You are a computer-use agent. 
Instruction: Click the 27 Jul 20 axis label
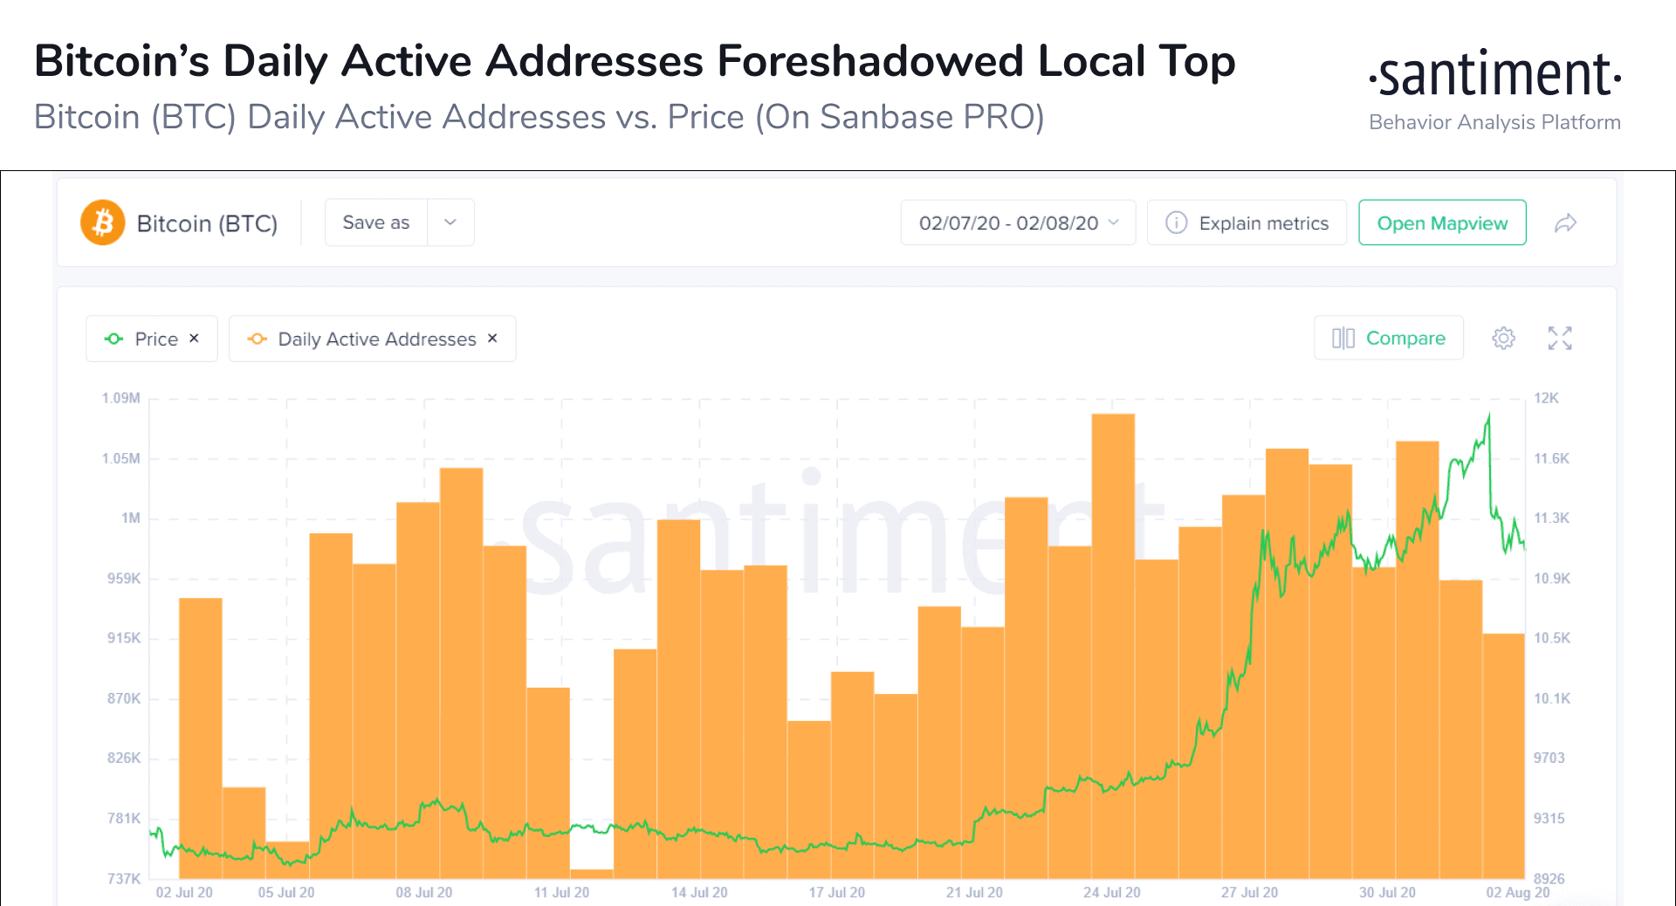point(1249,892)
